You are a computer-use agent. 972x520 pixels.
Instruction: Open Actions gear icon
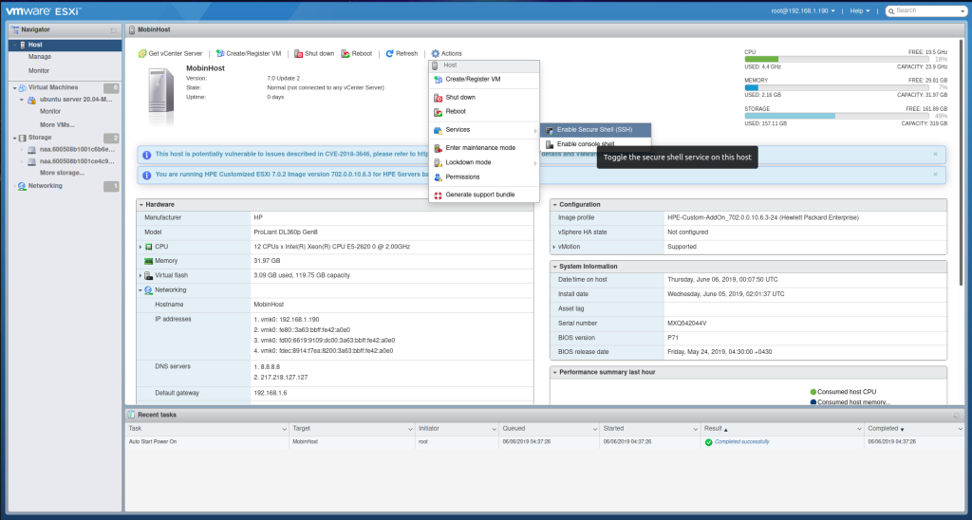click(x=435, y=54)
